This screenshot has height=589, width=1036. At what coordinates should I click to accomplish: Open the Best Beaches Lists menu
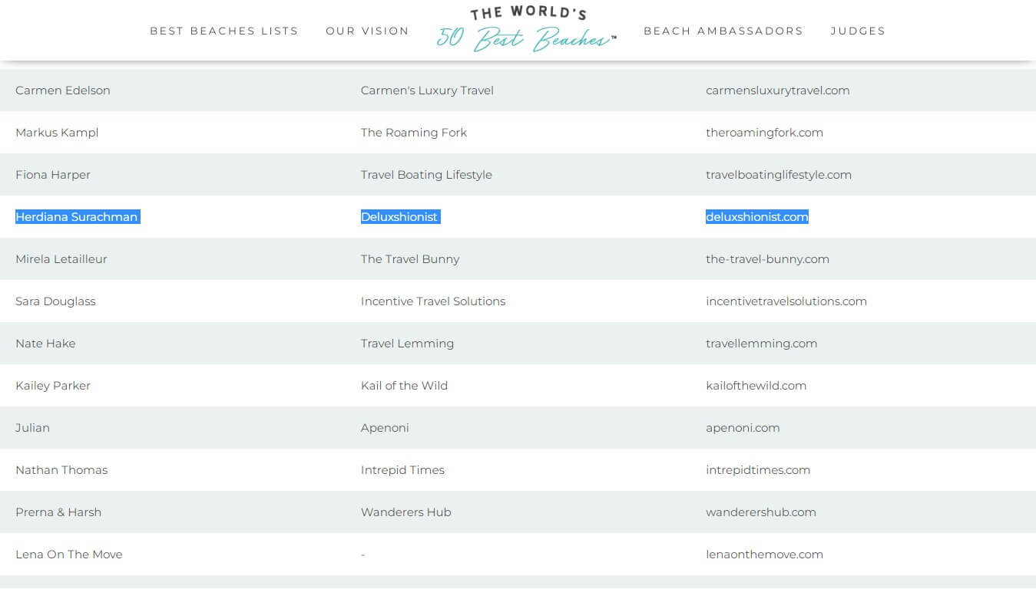(x=223, y=31)
